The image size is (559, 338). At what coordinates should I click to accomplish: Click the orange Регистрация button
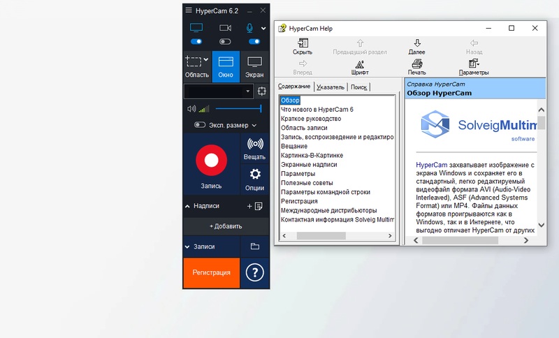[212, 273]
